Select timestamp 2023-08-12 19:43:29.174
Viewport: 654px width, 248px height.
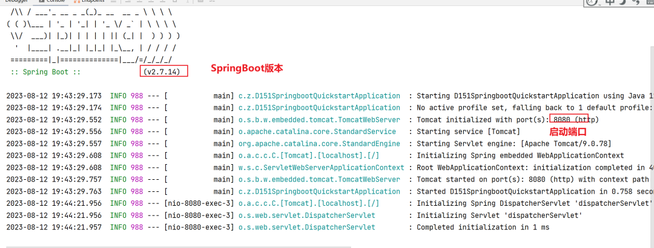click(x=54, y=108)
